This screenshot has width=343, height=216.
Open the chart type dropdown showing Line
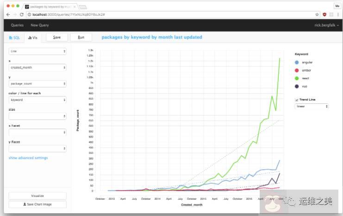[x=37, y=51]
